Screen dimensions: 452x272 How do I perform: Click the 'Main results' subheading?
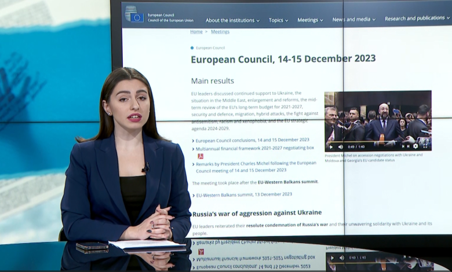[x=213, y=81]
